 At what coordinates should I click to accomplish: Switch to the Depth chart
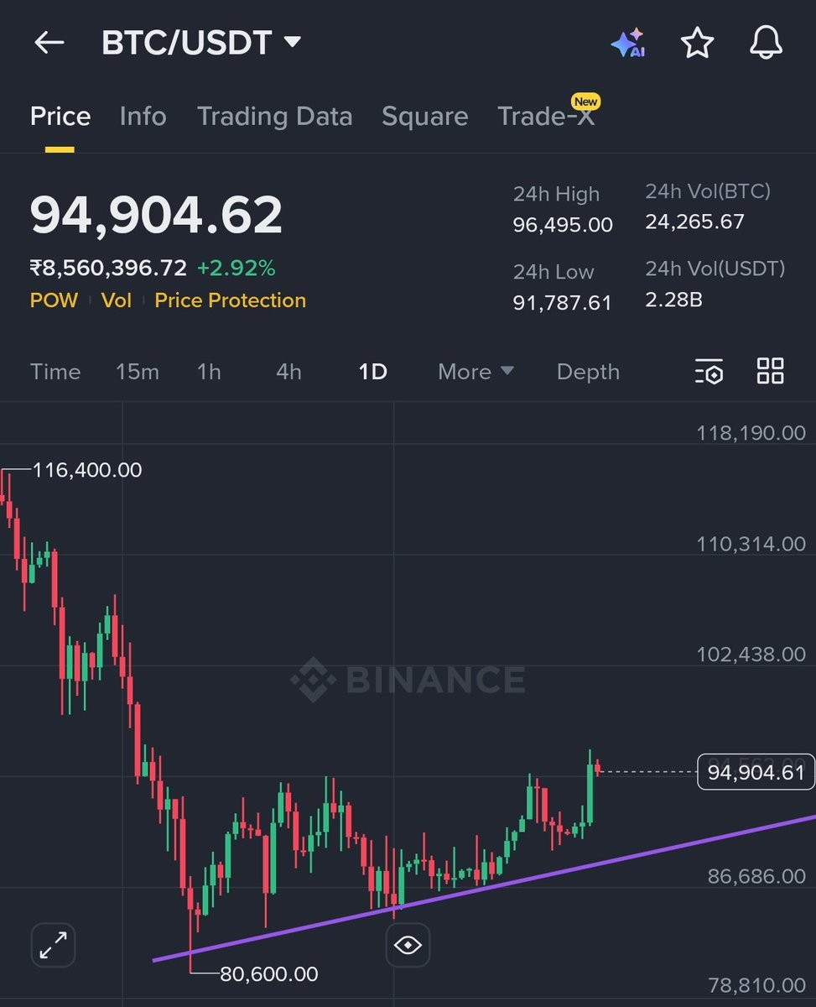pyautogui.click(x=588, y=372)
